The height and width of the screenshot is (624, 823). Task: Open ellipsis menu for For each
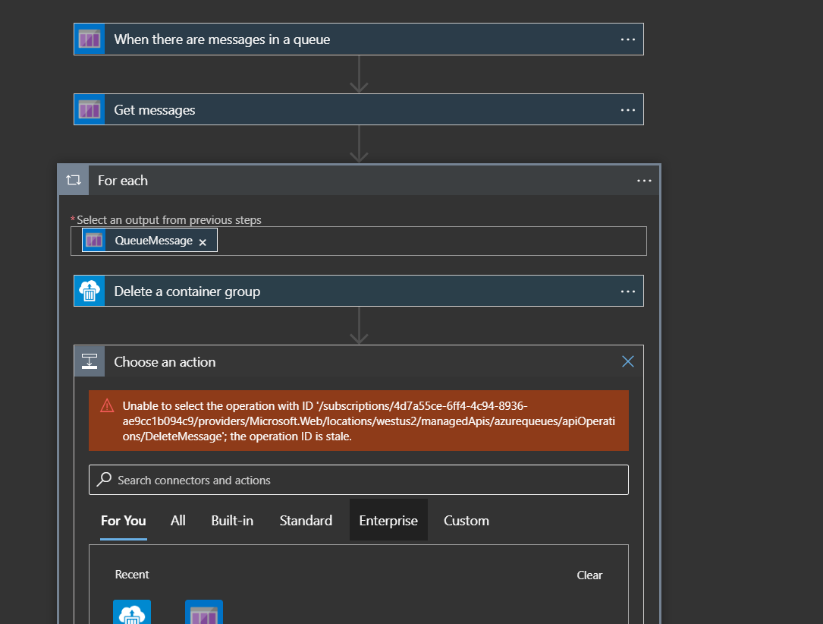644,181
